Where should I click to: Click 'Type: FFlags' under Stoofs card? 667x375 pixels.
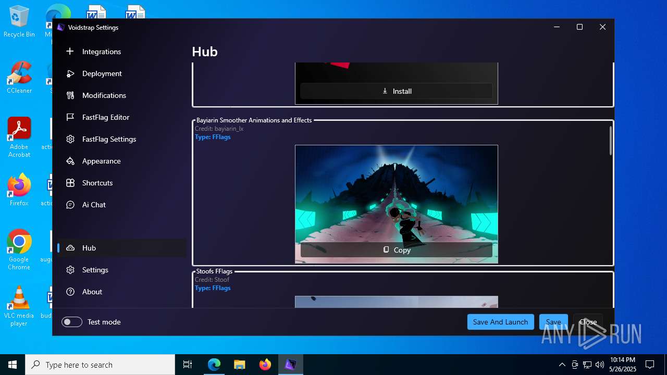[213, 288]
